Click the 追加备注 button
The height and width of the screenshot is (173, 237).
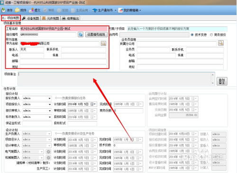tap(222, 81)
